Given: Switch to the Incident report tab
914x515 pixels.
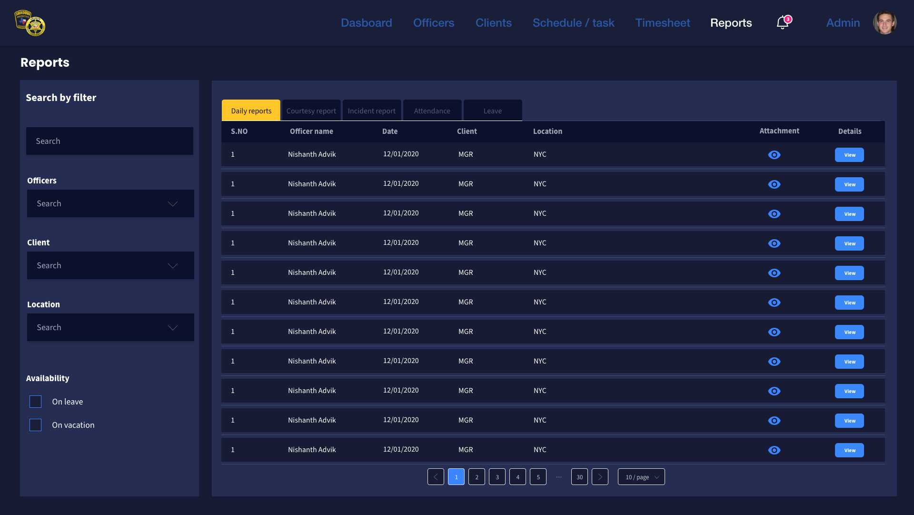Looking at the screenshot, I should (371, 111).
